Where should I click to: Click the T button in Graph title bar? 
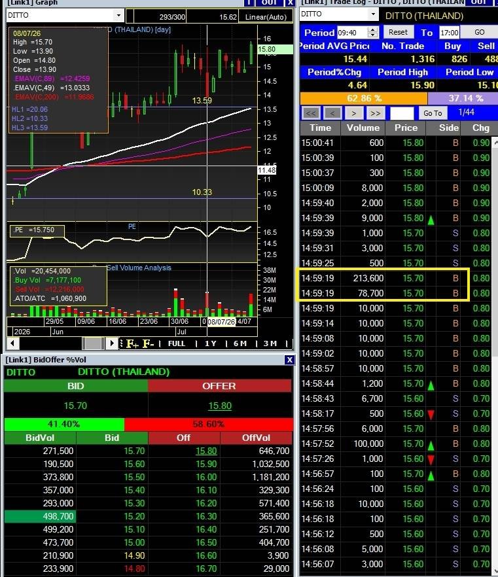[249, 3]
